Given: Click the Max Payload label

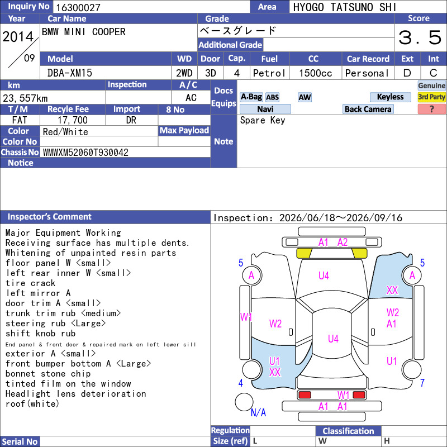Looking at the screenshot, I should [x=184, y=130].
